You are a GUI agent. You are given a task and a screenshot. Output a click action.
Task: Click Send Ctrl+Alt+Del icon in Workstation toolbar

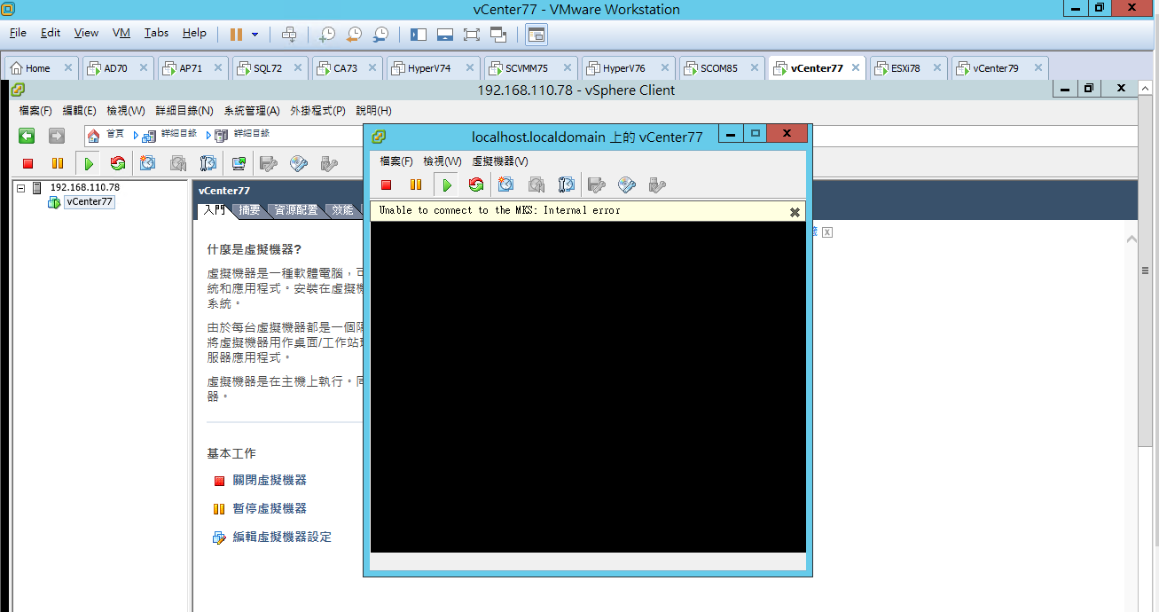[289, 34]
